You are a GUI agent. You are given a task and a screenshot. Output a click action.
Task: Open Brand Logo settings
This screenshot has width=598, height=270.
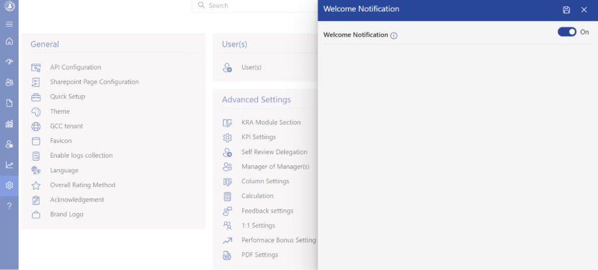coord(66,214)
